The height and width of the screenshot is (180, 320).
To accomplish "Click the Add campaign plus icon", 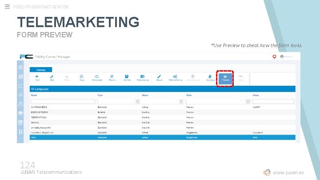I will click(x=37, y=78).
